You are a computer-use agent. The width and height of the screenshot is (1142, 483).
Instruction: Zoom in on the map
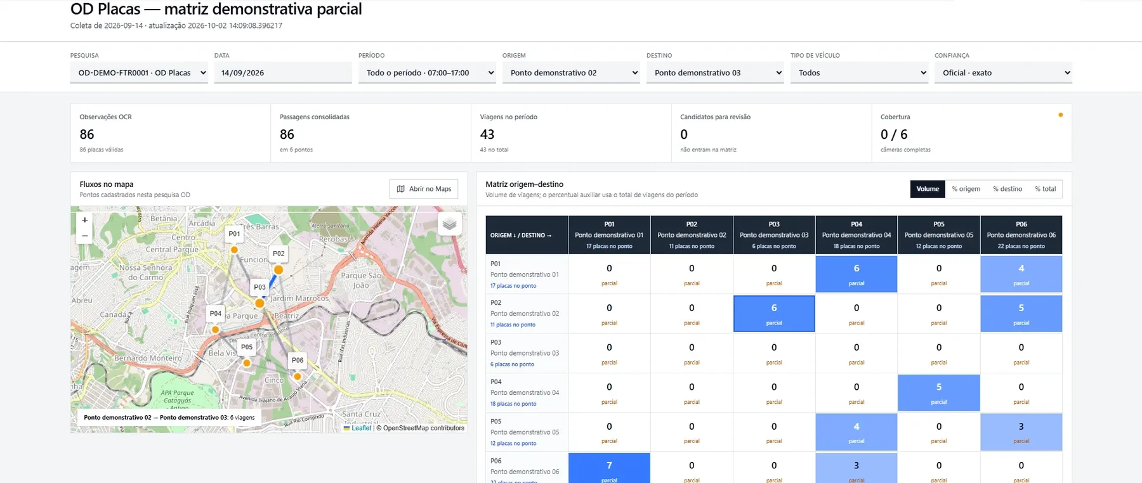coord(84,220)
